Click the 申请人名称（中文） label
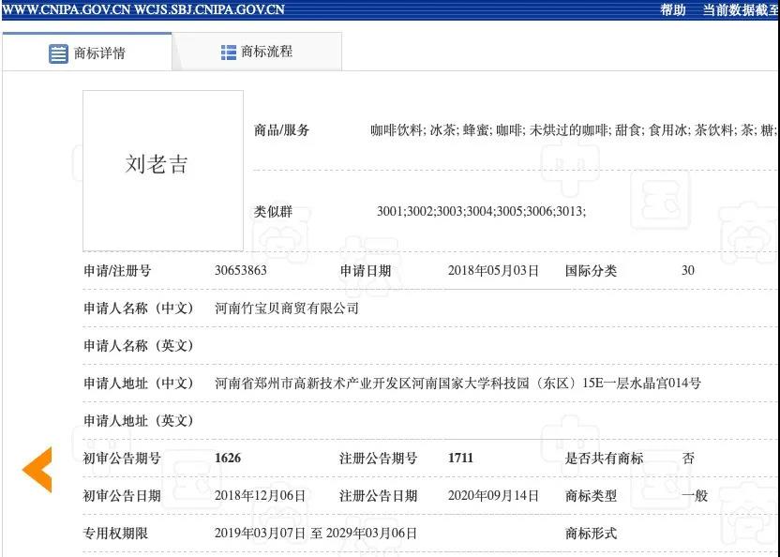The image size is (780, 557). tap(139, 309)
